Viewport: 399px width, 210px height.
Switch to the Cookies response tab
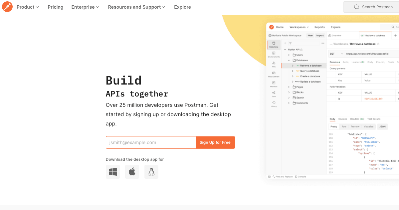point(342,119)
